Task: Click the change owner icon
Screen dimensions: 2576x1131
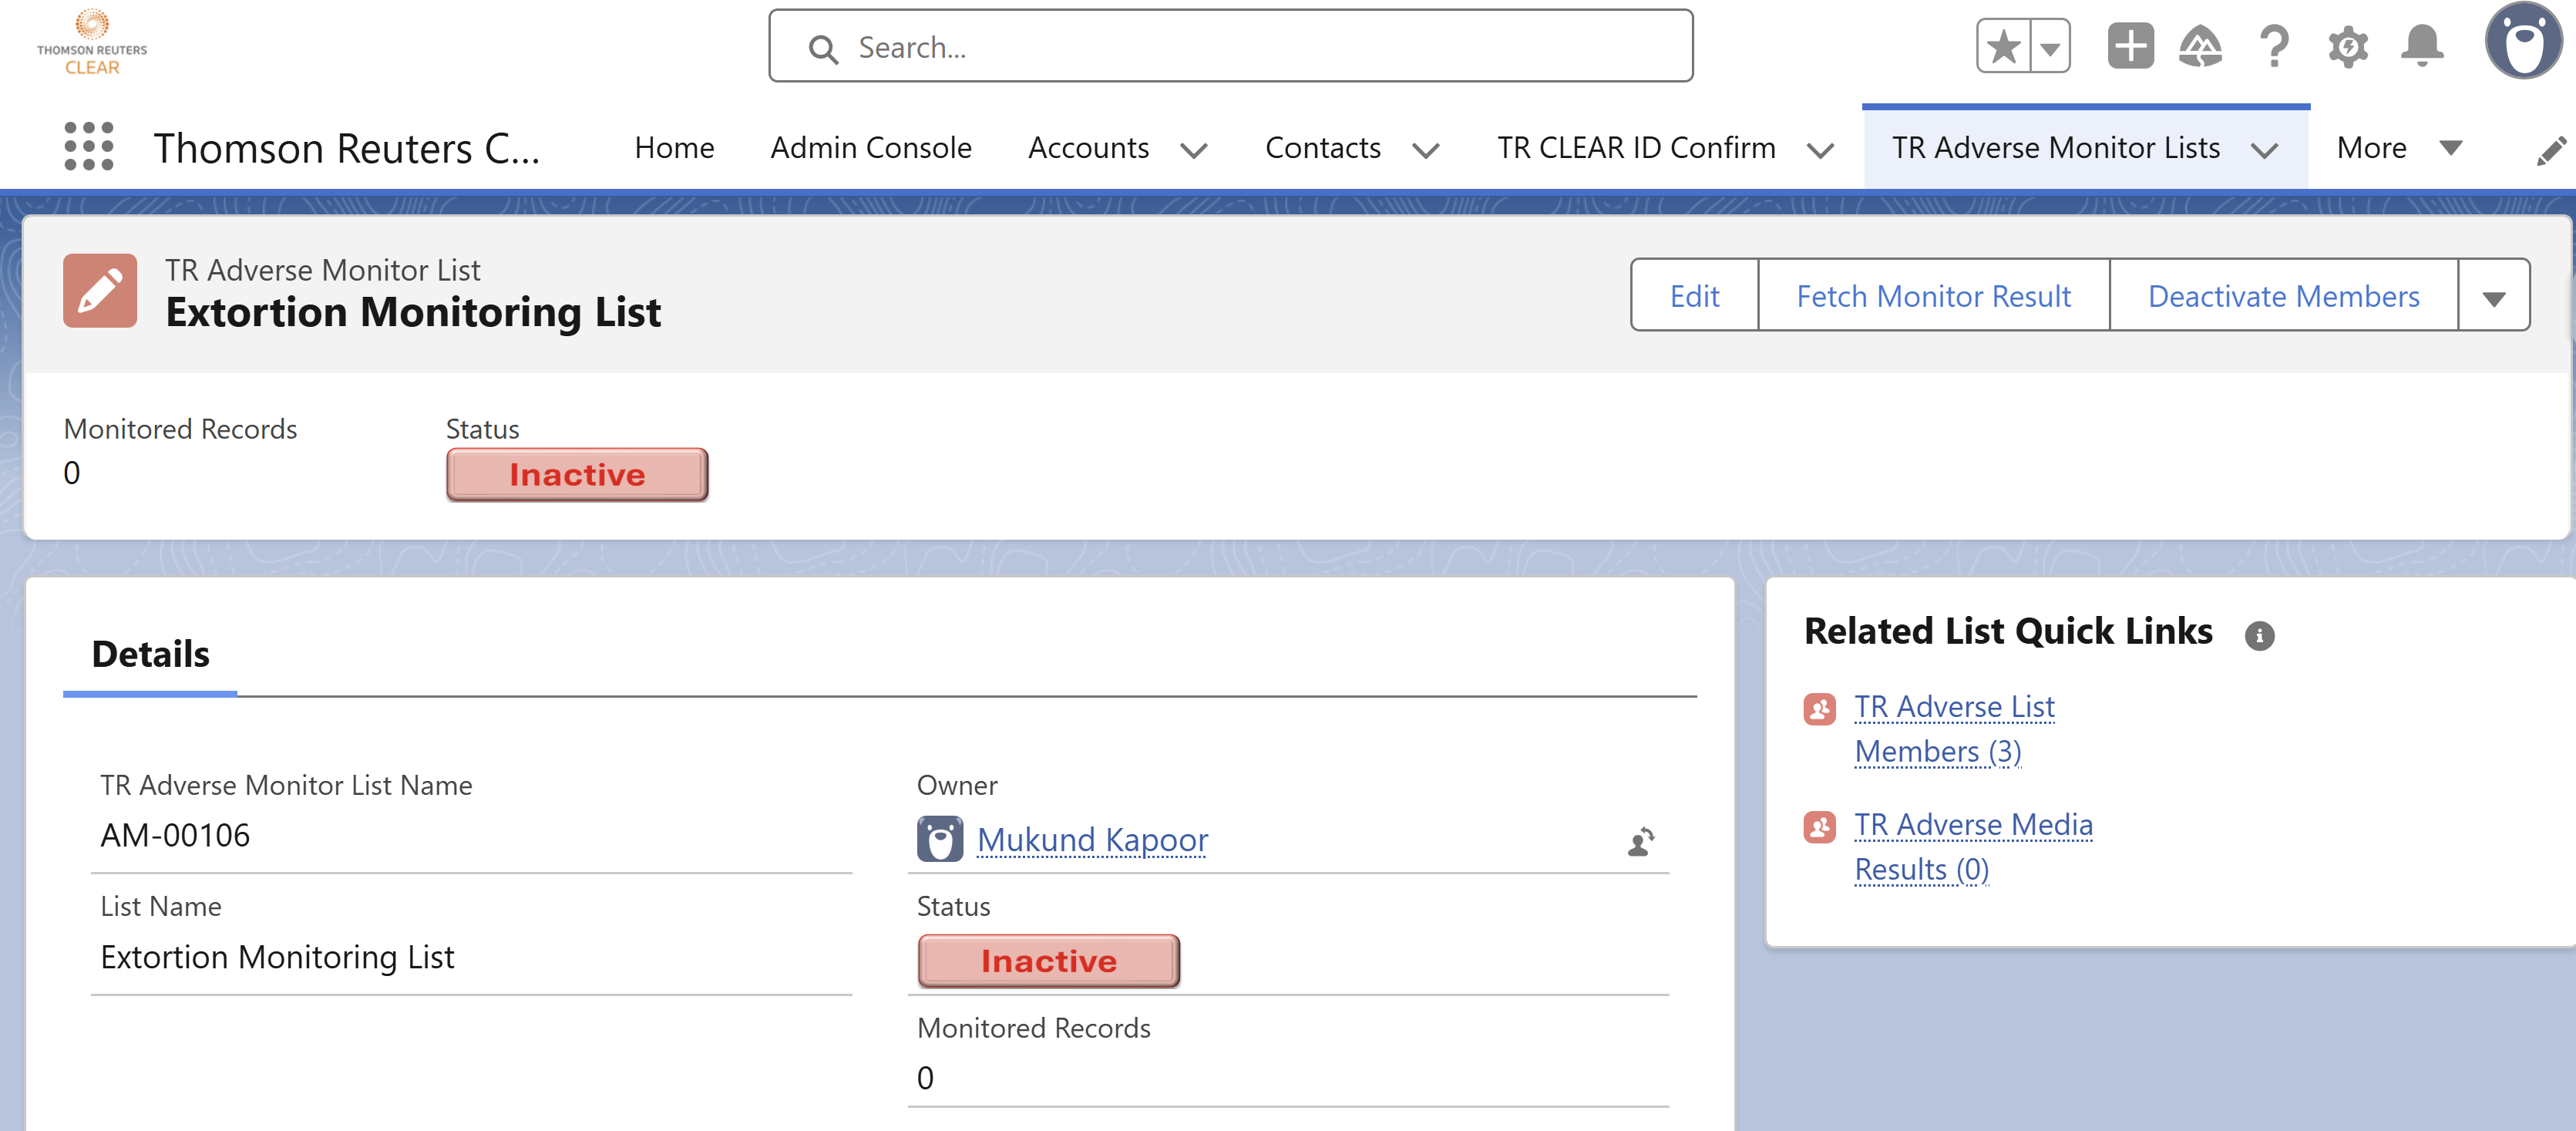Action: pyautogui.click(x=1641, y=841)
